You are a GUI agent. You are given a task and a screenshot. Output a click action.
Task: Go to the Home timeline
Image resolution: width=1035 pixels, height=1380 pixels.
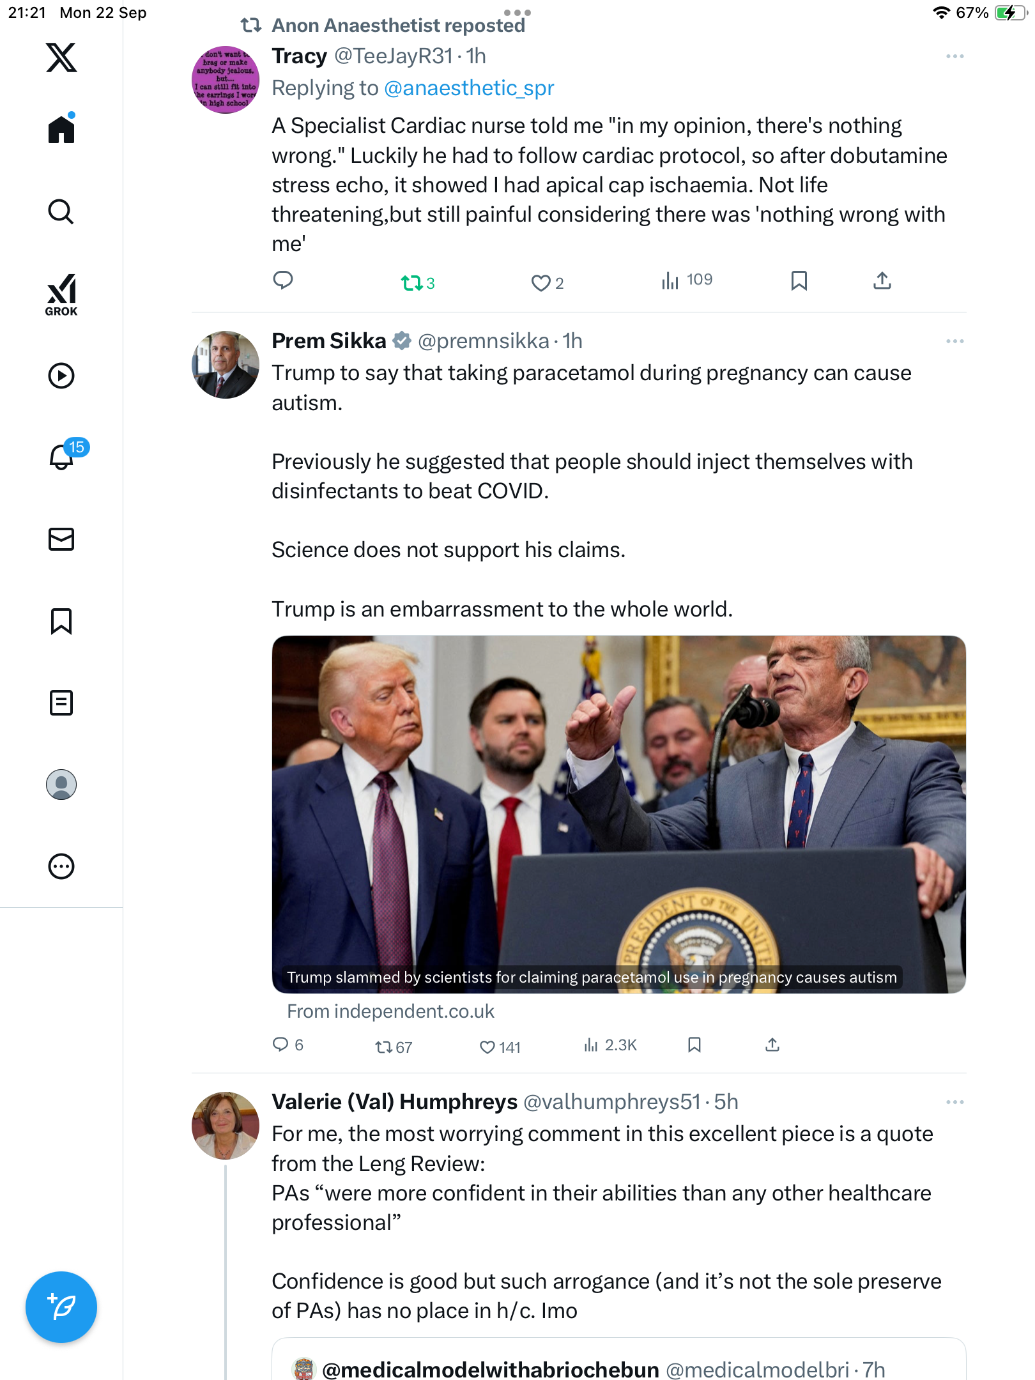point(61,130)
